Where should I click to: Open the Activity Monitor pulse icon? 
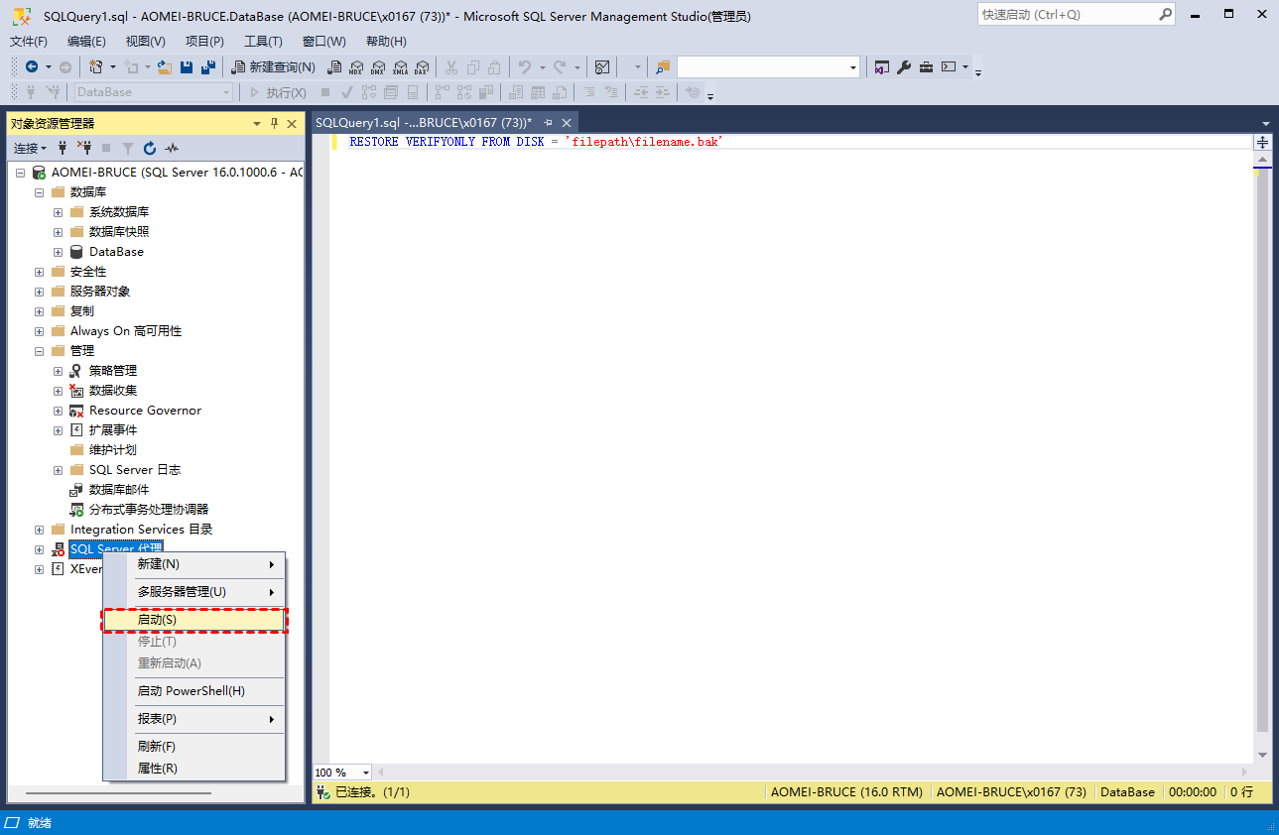[x=172, y=148]
